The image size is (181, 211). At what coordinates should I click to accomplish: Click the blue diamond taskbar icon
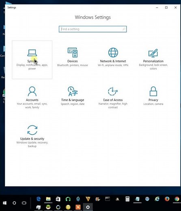click(78, 199)
